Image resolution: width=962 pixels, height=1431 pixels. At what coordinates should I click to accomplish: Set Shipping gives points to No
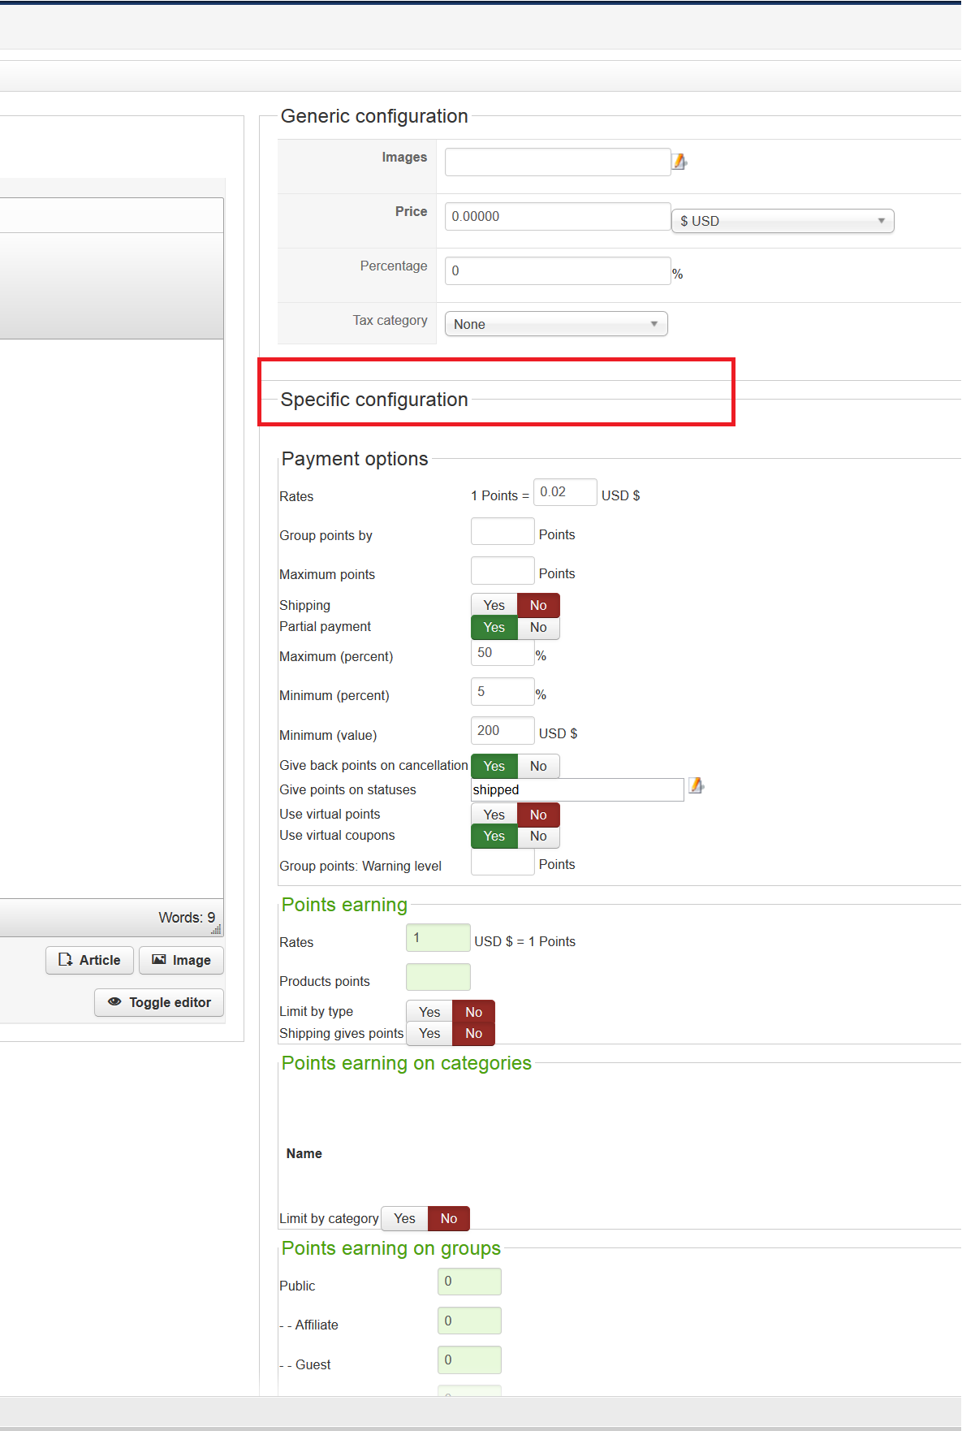(x=474, y=1033)
